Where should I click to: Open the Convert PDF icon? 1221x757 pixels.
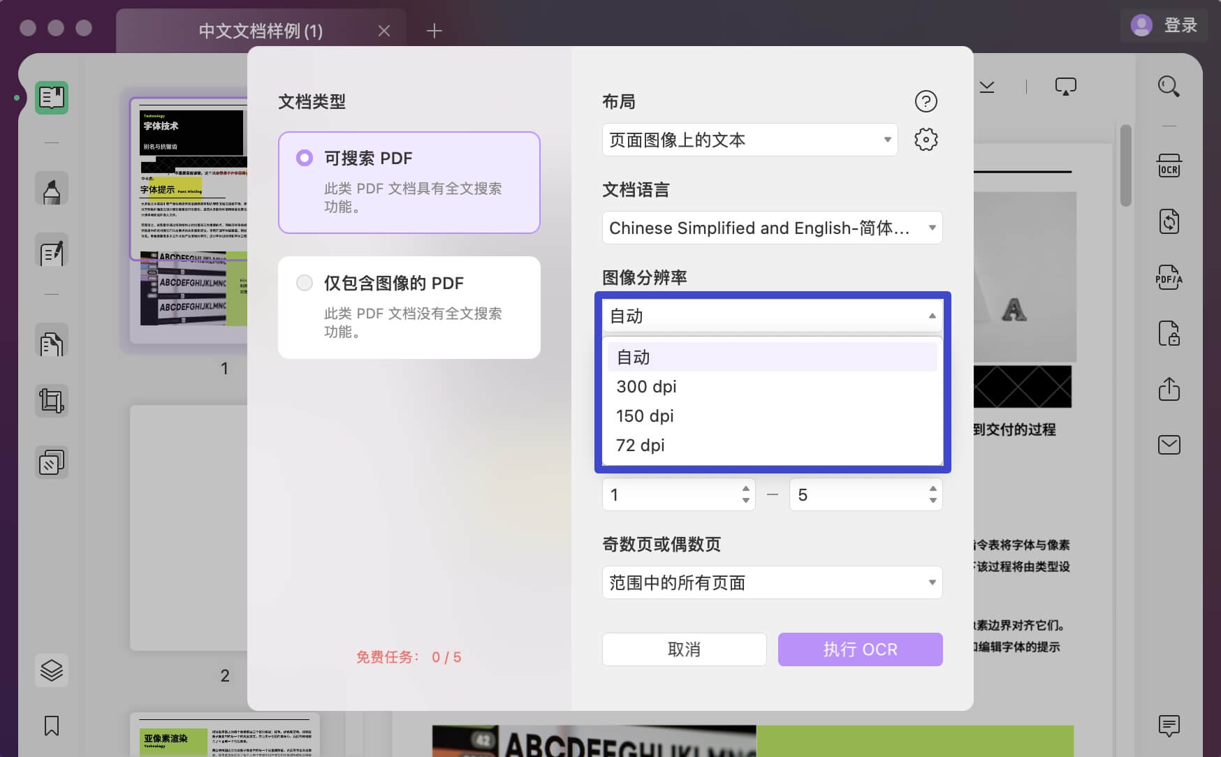1169,222
